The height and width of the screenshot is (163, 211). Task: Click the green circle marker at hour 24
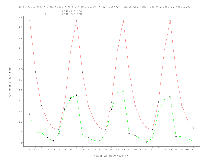pyautogui.click(x=76, y=95)
